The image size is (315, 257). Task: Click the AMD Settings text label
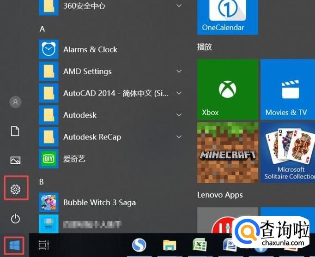87,72
